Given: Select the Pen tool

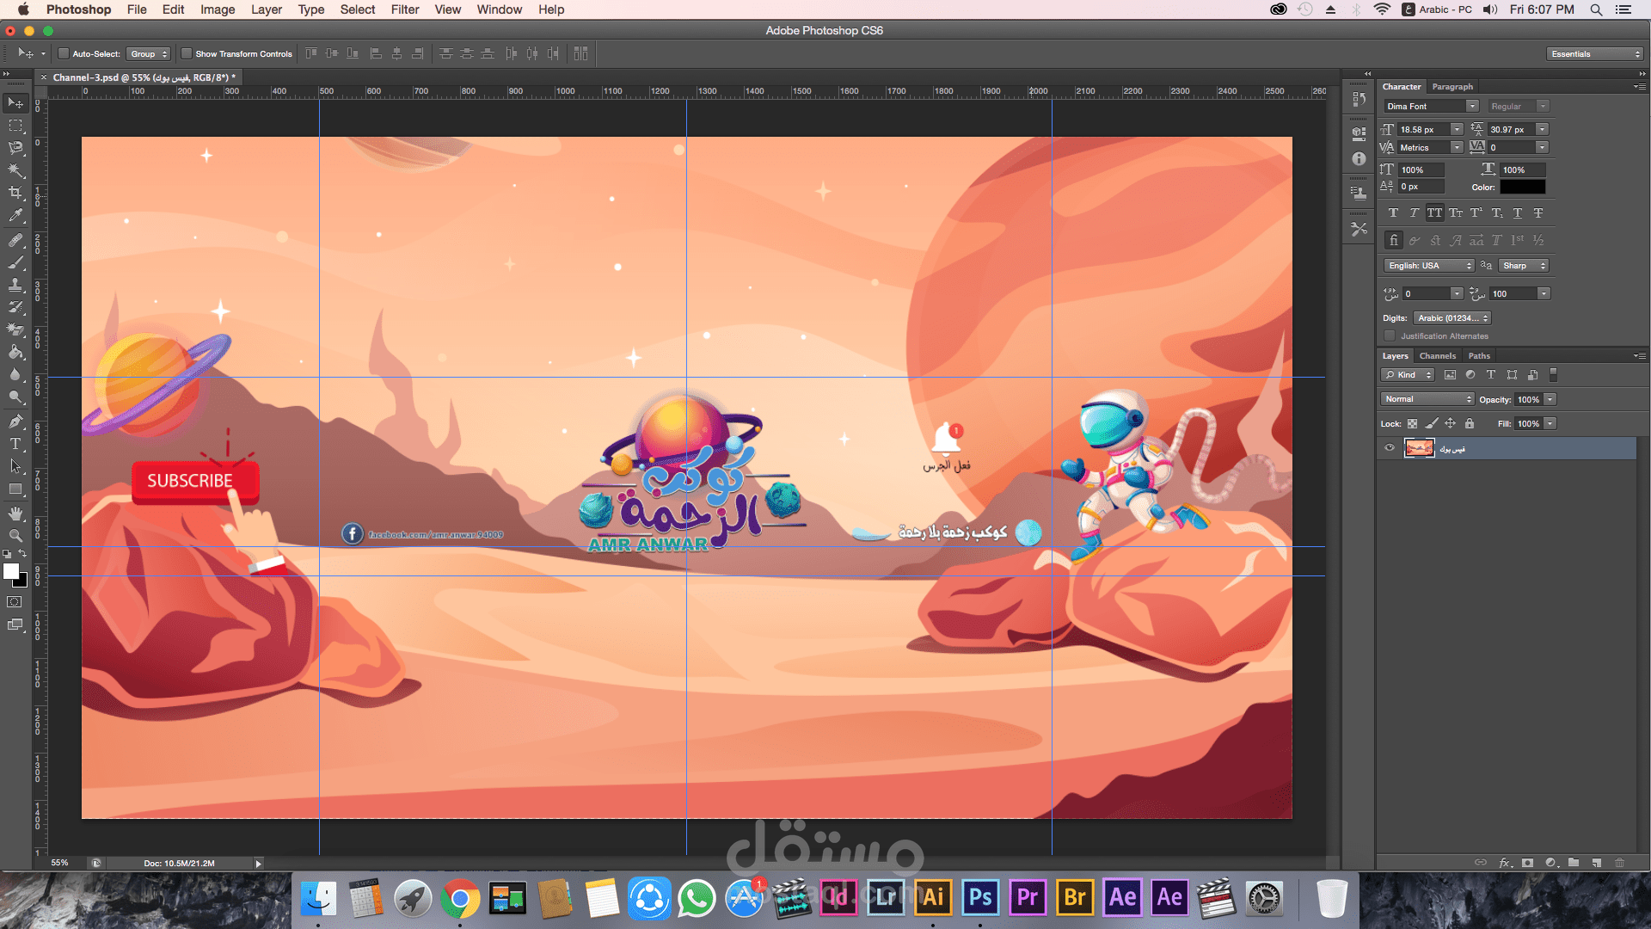Looking at the screenshot, I should point(15,421).
